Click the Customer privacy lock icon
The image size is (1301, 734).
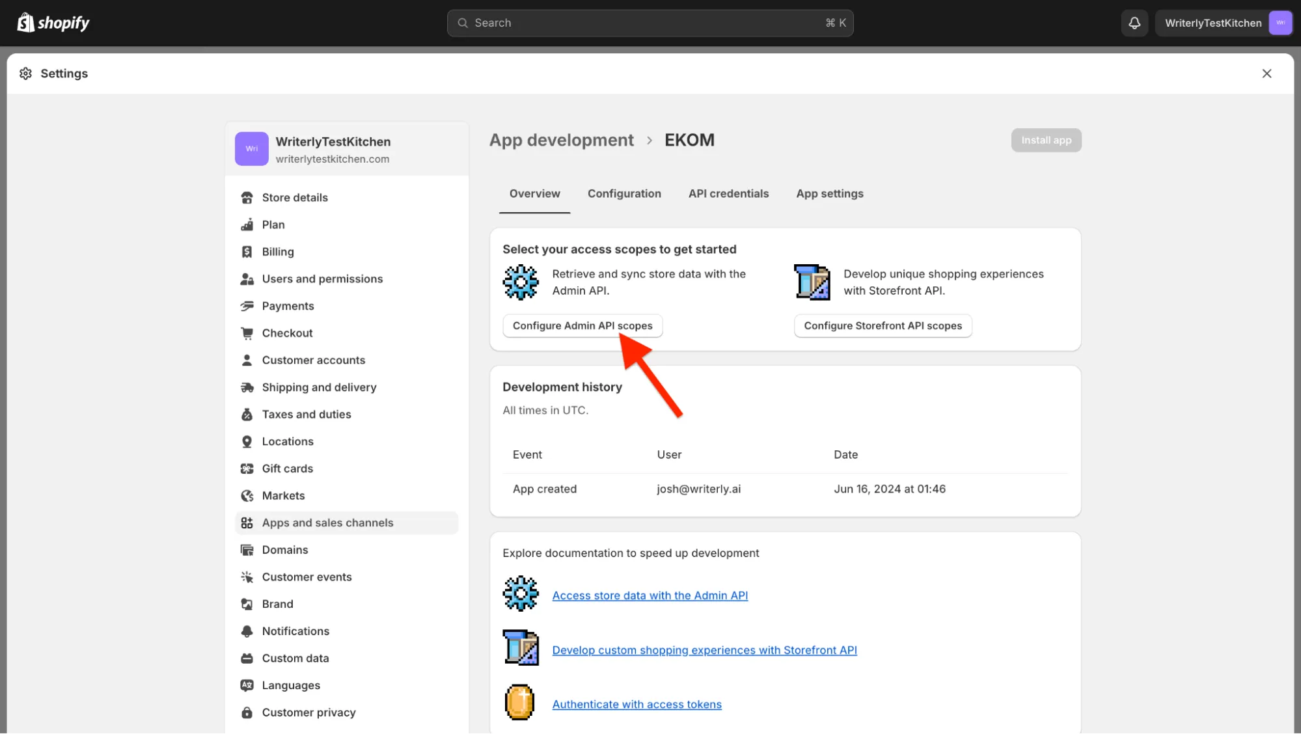(247, 713)
